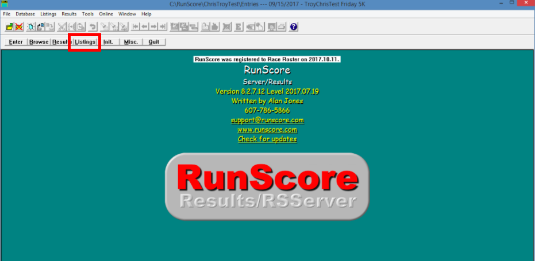The height and width of the screenshot is (261, 535).
Task: Click the open database folder icon
Action: coord(10,27)
